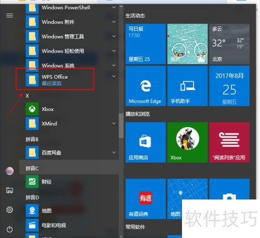
Task: Open the 照片 photos tile
Action: pyautogui.click(x=187, y=44)
